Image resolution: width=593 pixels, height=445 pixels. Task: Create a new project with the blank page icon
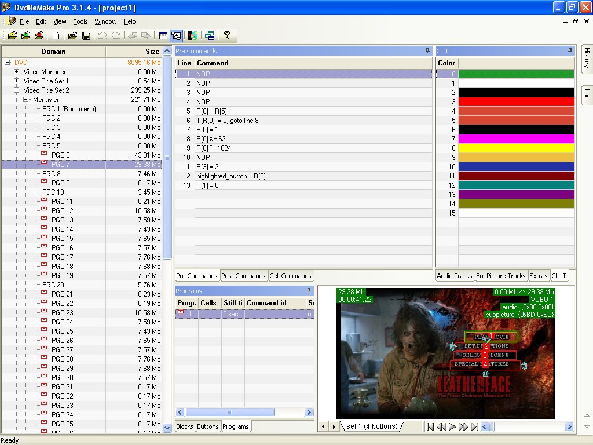pos(56,35)
